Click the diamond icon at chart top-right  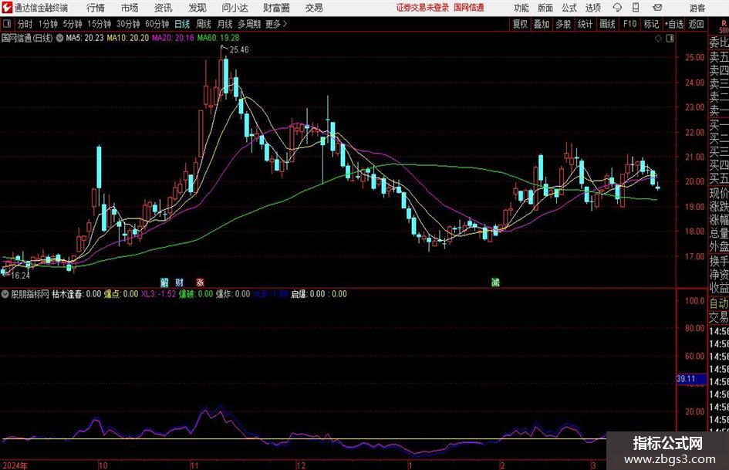(x=658, y=39)
